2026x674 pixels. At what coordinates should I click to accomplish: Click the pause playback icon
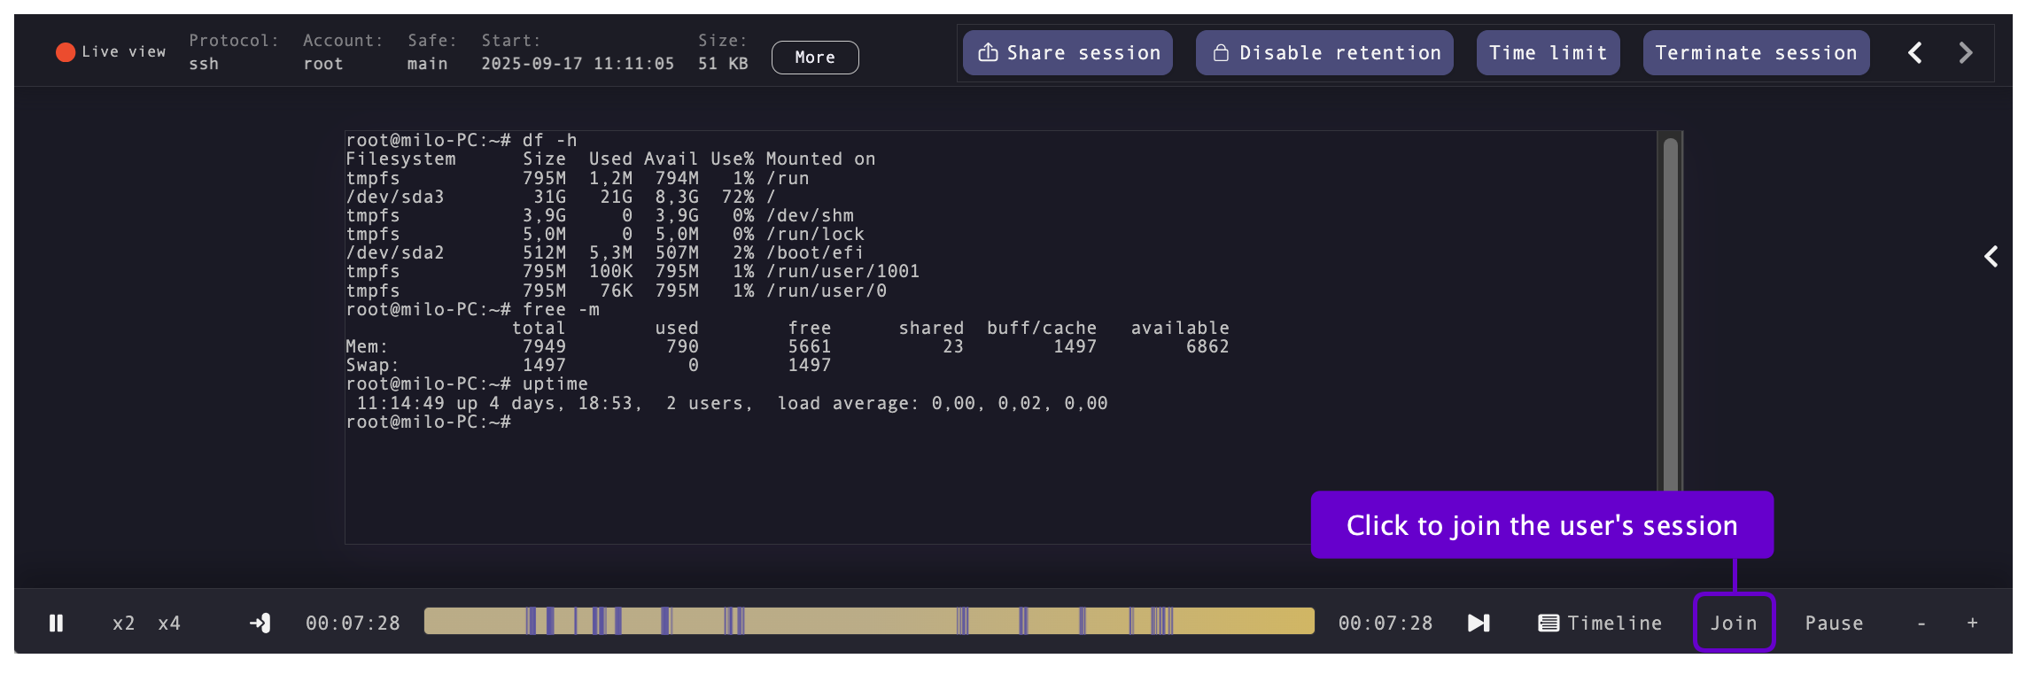pyautogui.click(x=56, y=624)
